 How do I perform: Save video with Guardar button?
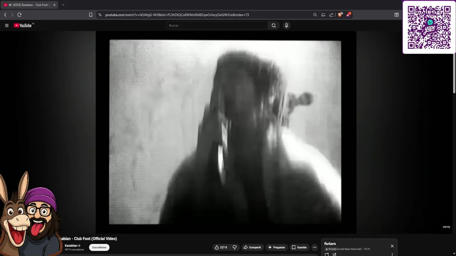(x=299, y=247)
